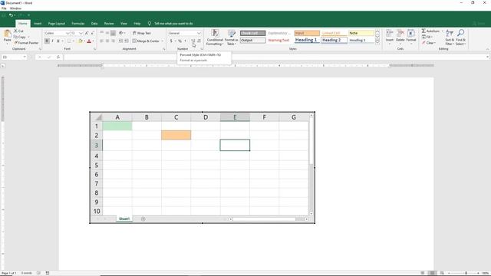
Task: Switch to the Data ribbon tab
Action: (94, 24)
